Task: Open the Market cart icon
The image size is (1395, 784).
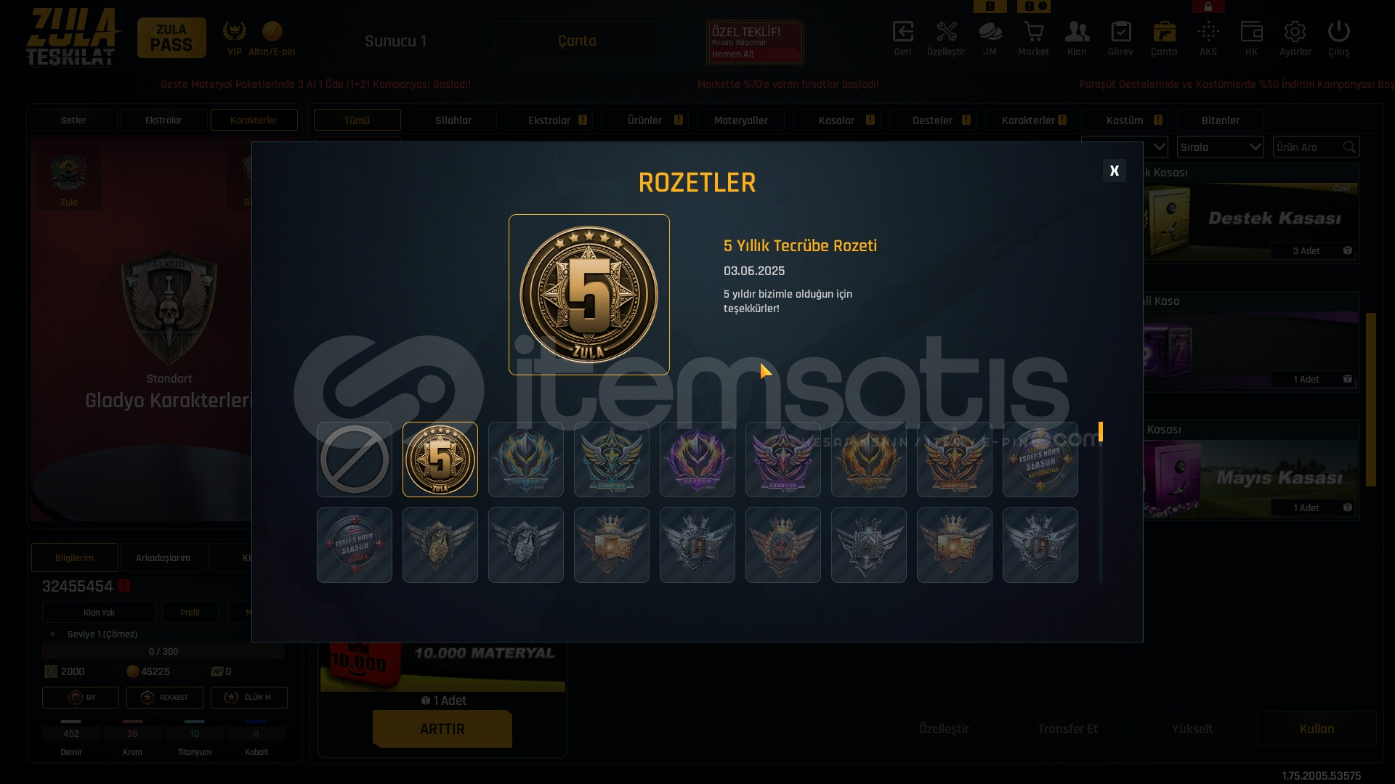Action: [x=1033, y=38]
